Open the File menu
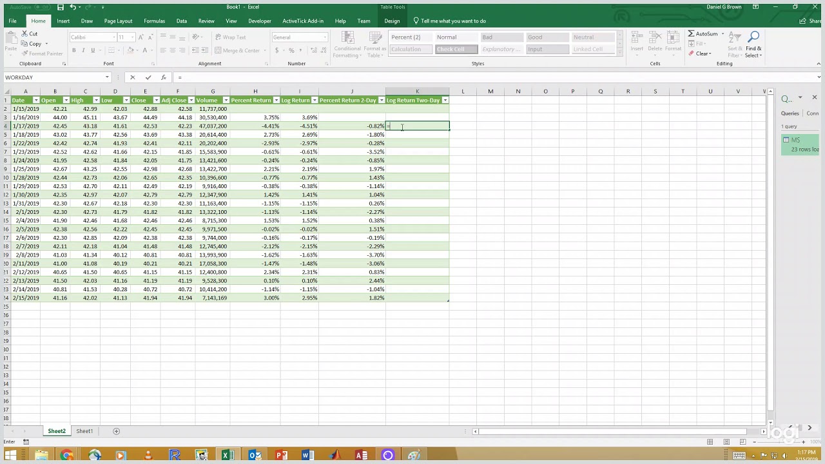 [x=12, y=21]
